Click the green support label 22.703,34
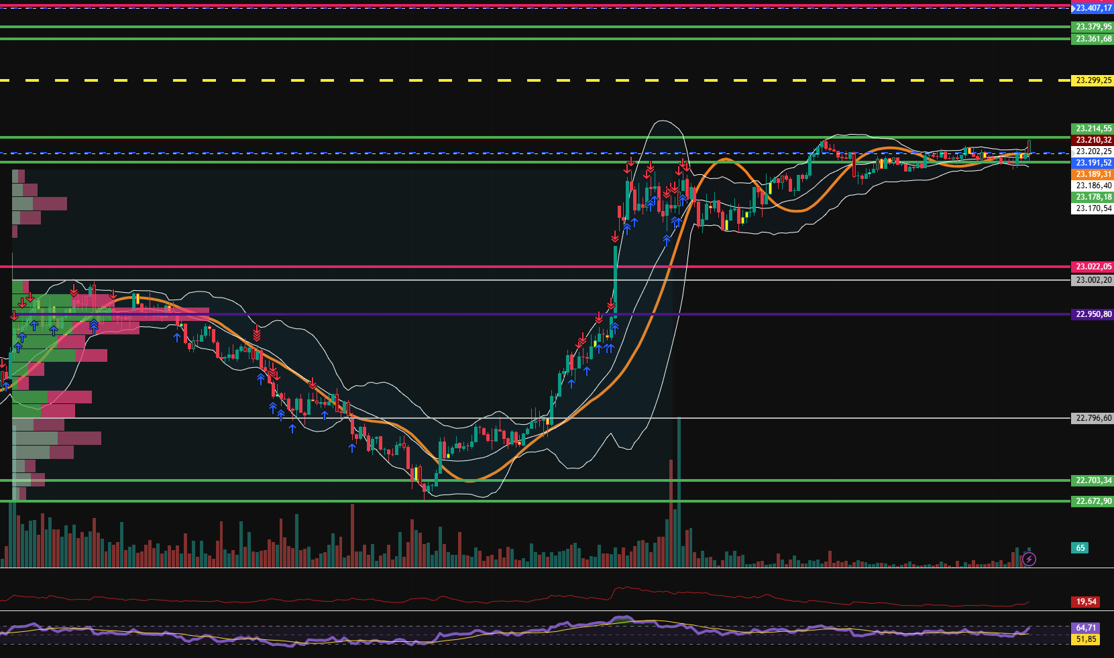1114x658 pixels. point(1093,480)
